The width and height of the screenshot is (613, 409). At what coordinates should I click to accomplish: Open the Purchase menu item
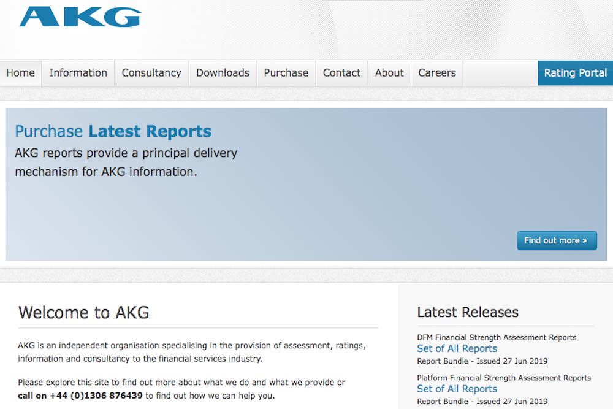click(286, 73)
